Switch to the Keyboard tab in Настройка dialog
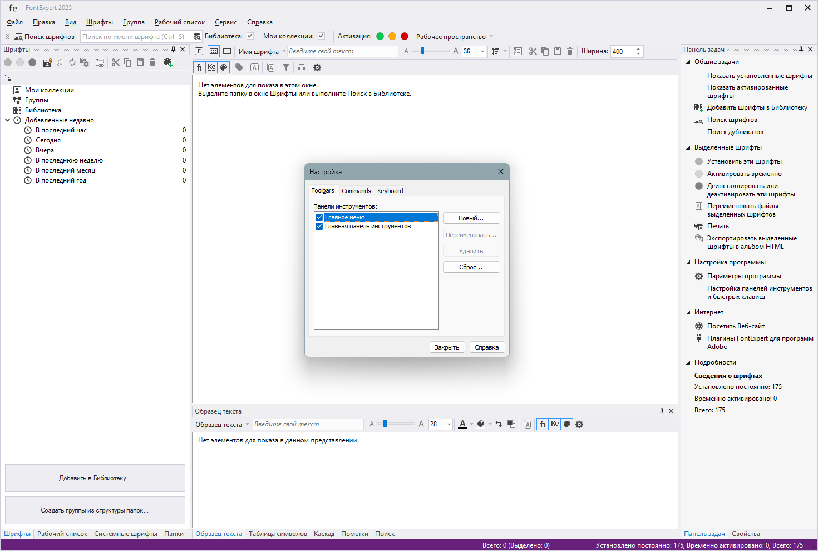The width and height of the screenshot is (818, 551). coord(390,191)
